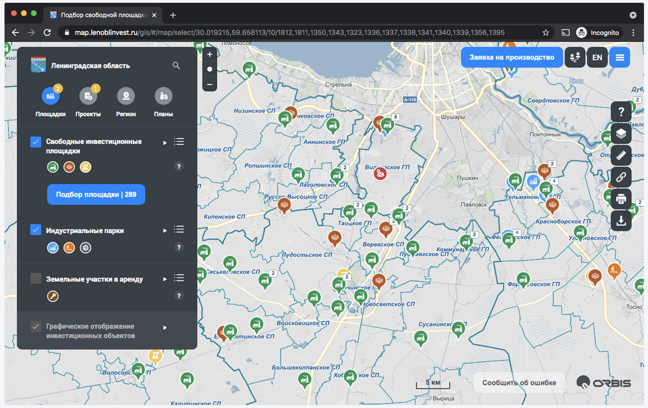The width and height of the screenshot is (648, 408).
Task: Expand the Индустриальные парки arrow
Action: coord(165,231)
